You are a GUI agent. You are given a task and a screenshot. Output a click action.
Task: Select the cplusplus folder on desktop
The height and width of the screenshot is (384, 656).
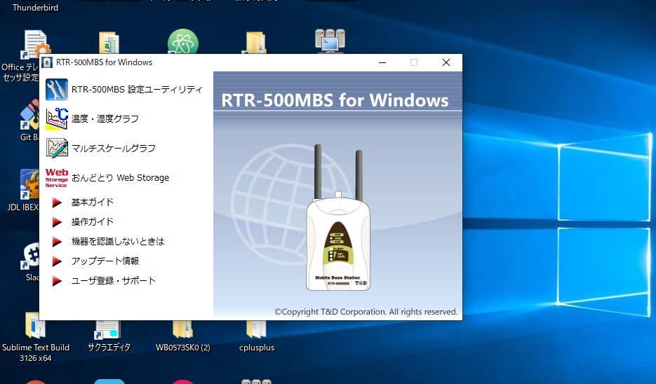[x=257, y=336]
